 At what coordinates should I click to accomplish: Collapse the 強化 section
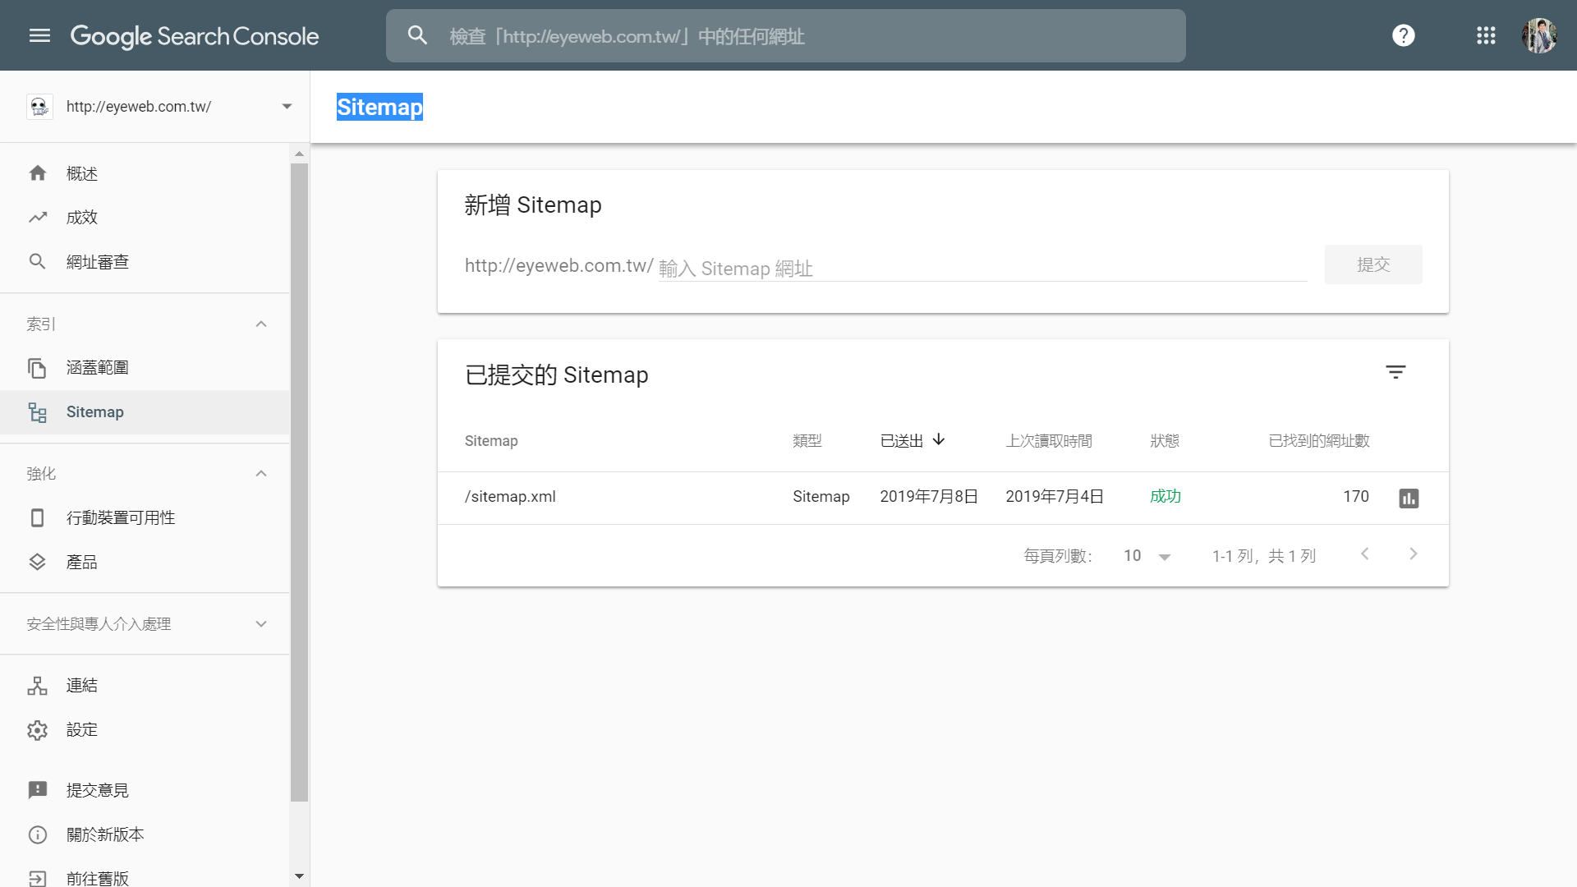pos(261,474)
